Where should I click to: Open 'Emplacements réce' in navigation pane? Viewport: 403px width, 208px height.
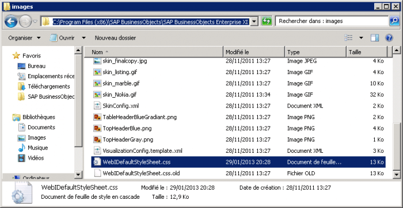[x=51, y=76]
